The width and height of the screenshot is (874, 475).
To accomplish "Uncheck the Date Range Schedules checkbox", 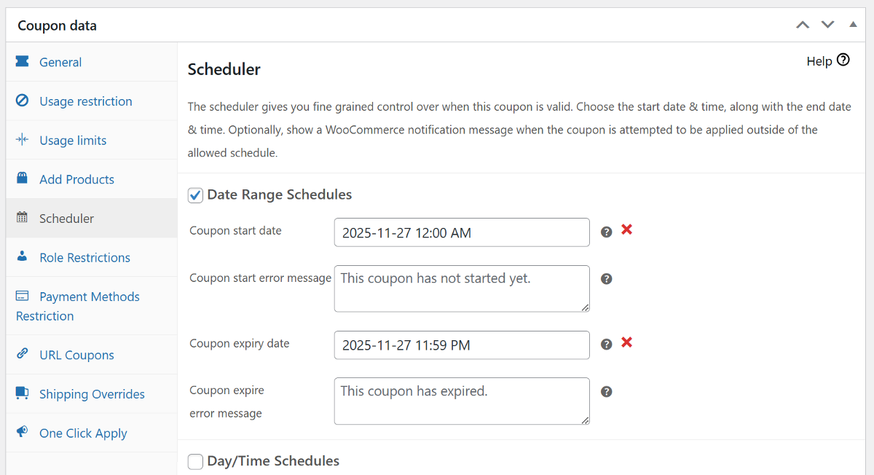I will (x=195, y=195).
